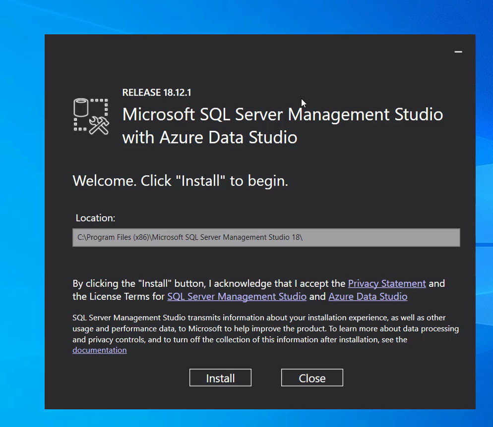This screenshot has width=493, height=427.
Task: Follow the documentation link
Action: tap(99, 350)
